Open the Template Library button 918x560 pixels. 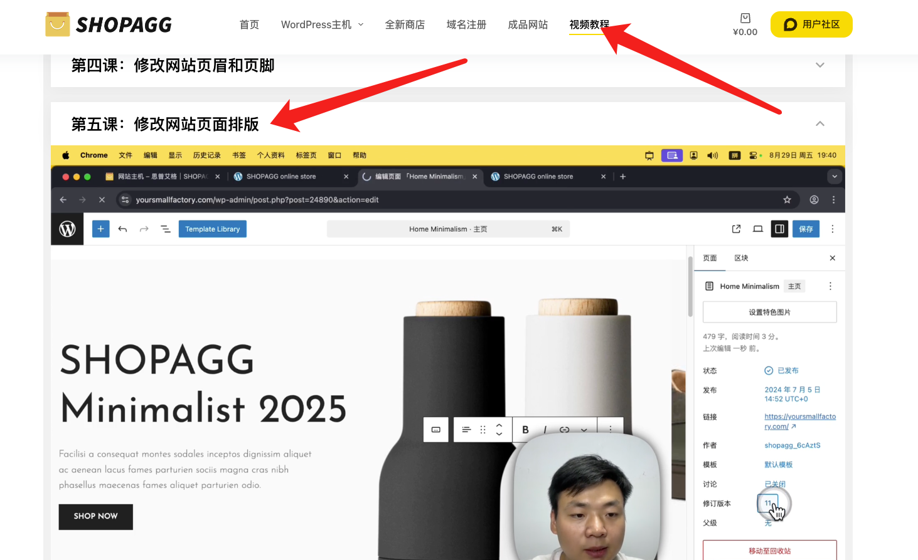213,229
